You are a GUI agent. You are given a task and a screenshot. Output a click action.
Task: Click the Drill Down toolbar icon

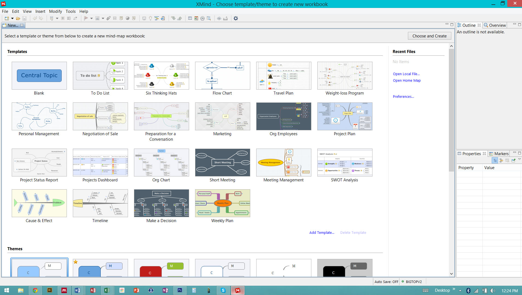[173, 18]
